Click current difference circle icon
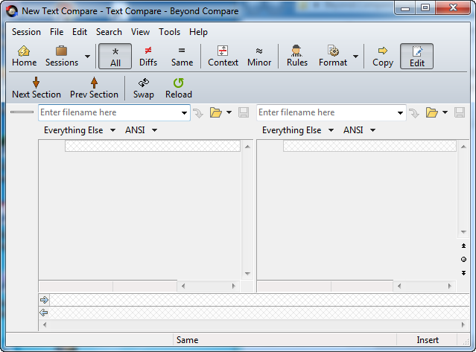The image size is (476, 352). (x=463, y=259)
